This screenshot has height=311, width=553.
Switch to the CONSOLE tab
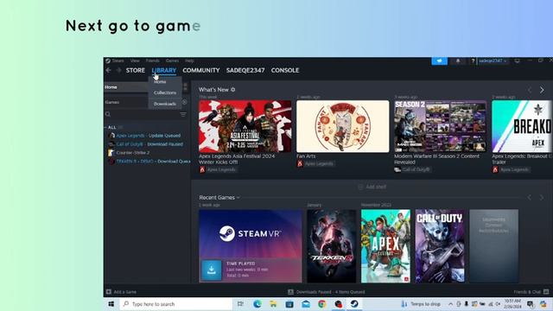point(285,70)
